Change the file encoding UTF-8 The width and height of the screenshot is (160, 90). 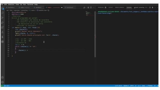[x=132, y=86]
